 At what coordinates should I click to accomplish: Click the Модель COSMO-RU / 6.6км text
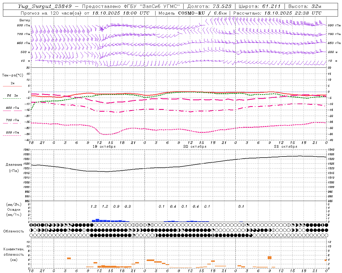point(193,13)
